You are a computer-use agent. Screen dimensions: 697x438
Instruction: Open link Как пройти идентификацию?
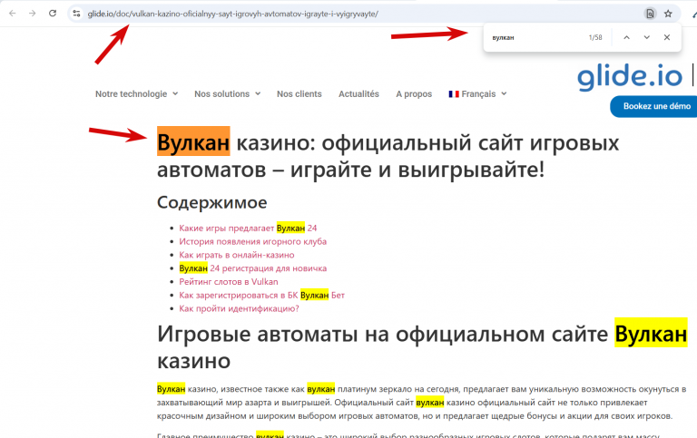tap(240, 308)
